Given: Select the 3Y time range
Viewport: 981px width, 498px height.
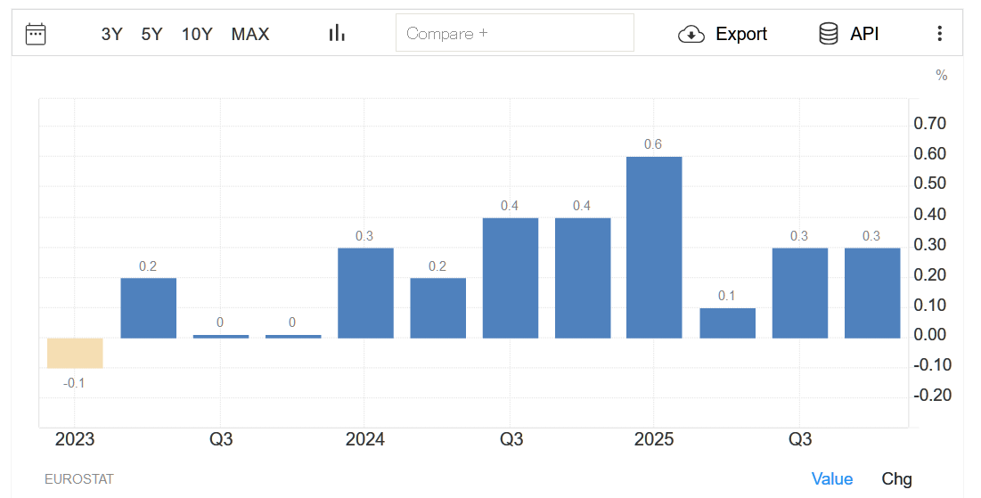Looking at the screenshot, I should point(111,34).
